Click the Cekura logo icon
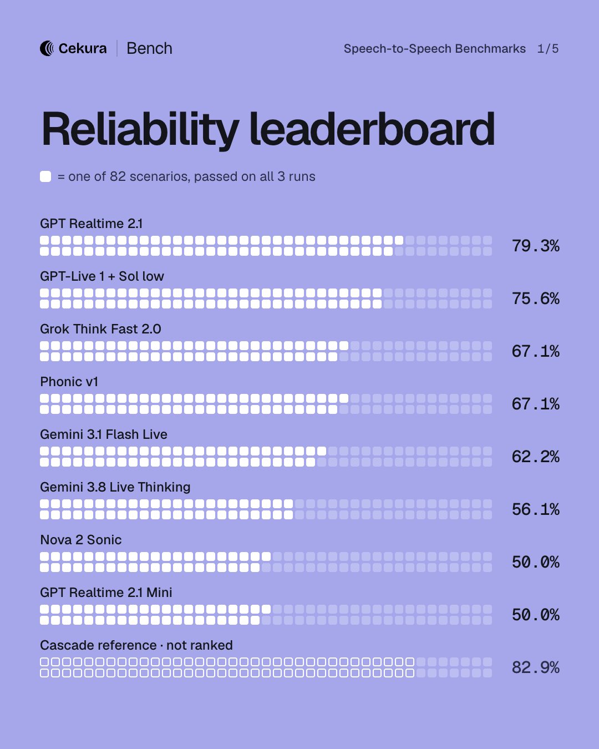This screenshot has width=599, height=749. coord(47,49)
